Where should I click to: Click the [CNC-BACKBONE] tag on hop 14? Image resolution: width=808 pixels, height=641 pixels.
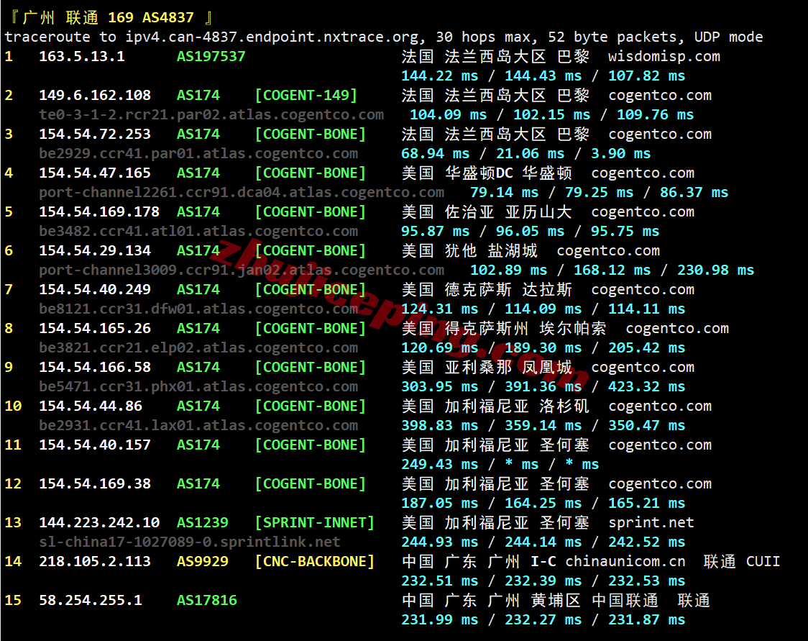(x=314, y=561)
